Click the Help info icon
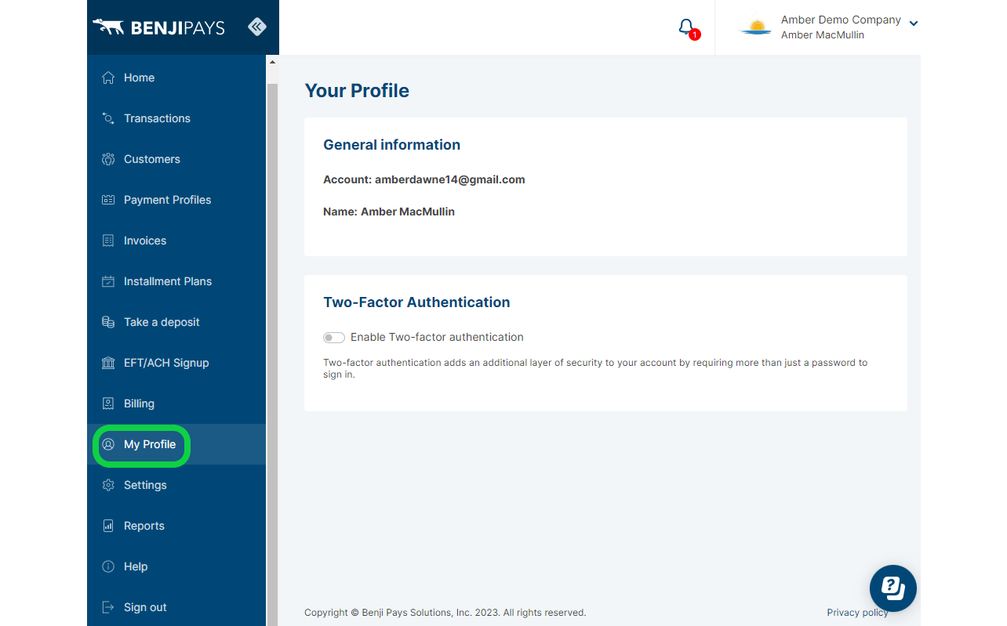Image resolution: width=1007 pixels, height=626 pixels. [x=108, y=566]
